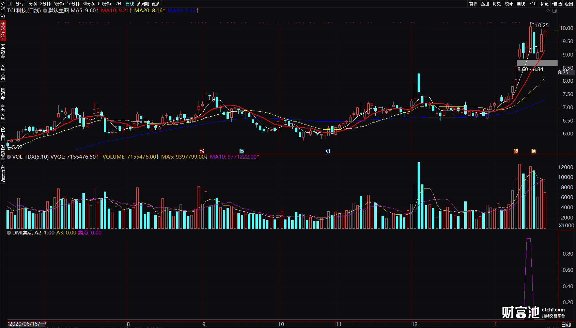Click the VOLUME: 7155476.00 value
This screenshot has width=576, height=328.
[130, 157]
